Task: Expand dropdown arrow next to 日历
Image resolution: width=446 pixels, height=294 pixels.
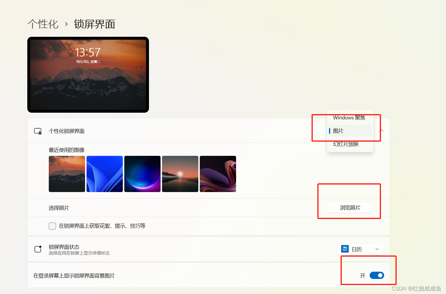Action: [x=377, y=249]
